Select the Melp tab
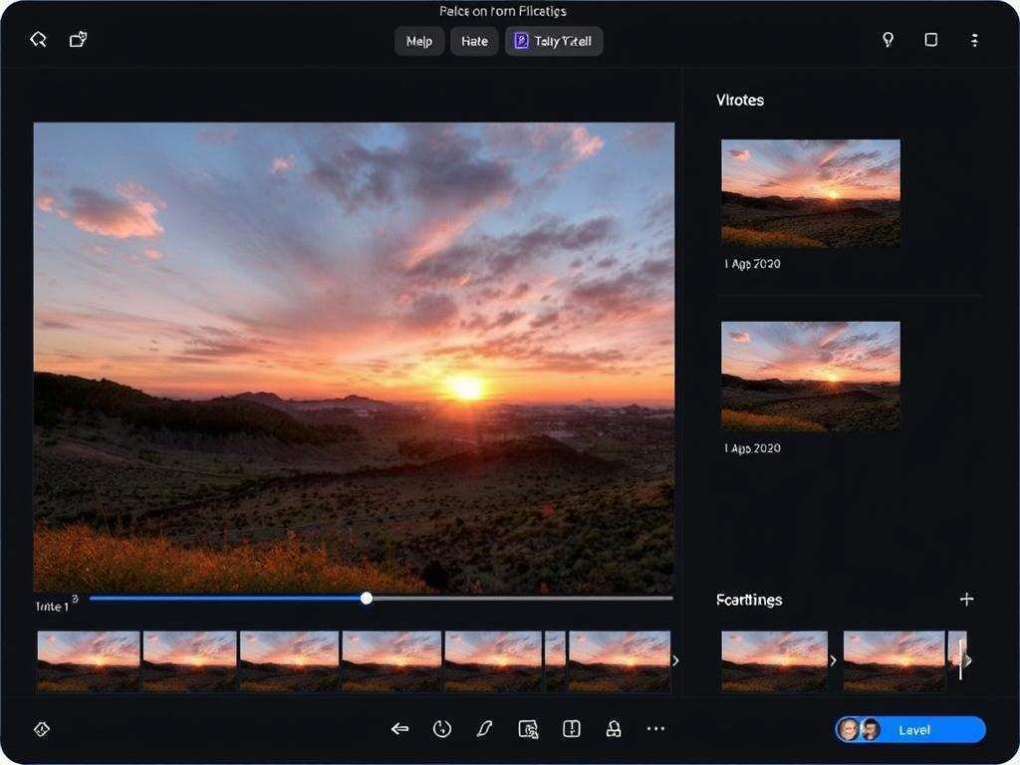Screen dimensions: 1020x765 pyautogui.click(x=419, y=42)
